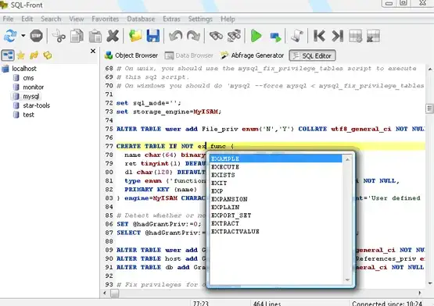Click the Save floppy disk icon
Screen dimensions: 434x306
pyautogui.click(x=152, y=36)
